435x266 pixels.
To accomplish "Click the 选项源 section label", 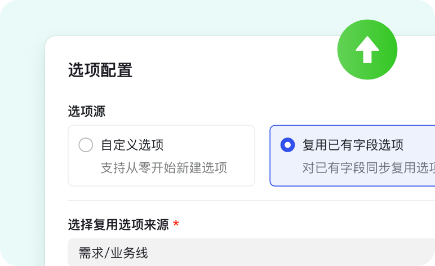I will (86, 111).
